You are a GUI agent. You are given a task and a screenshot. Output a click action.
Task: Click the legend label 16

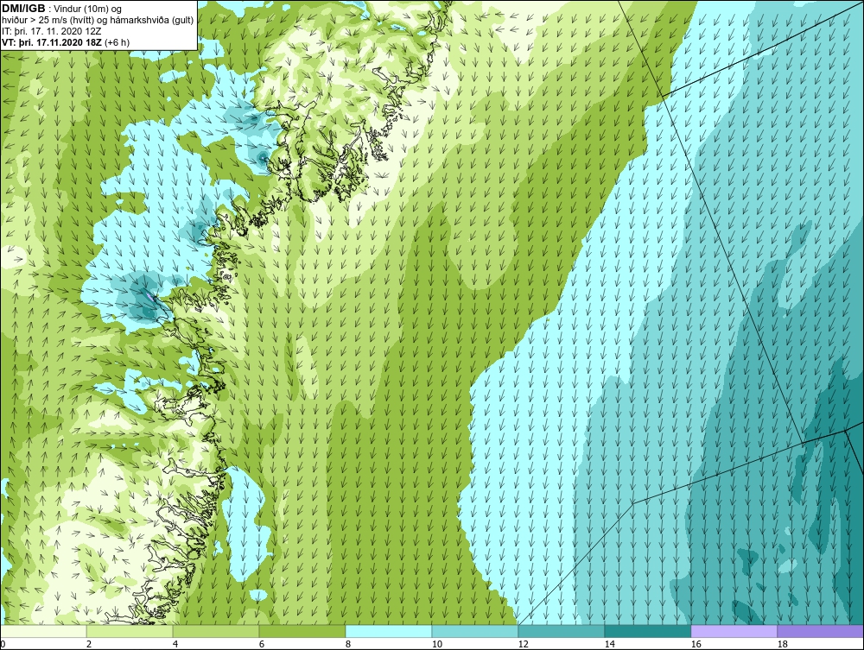pos(696,644)
